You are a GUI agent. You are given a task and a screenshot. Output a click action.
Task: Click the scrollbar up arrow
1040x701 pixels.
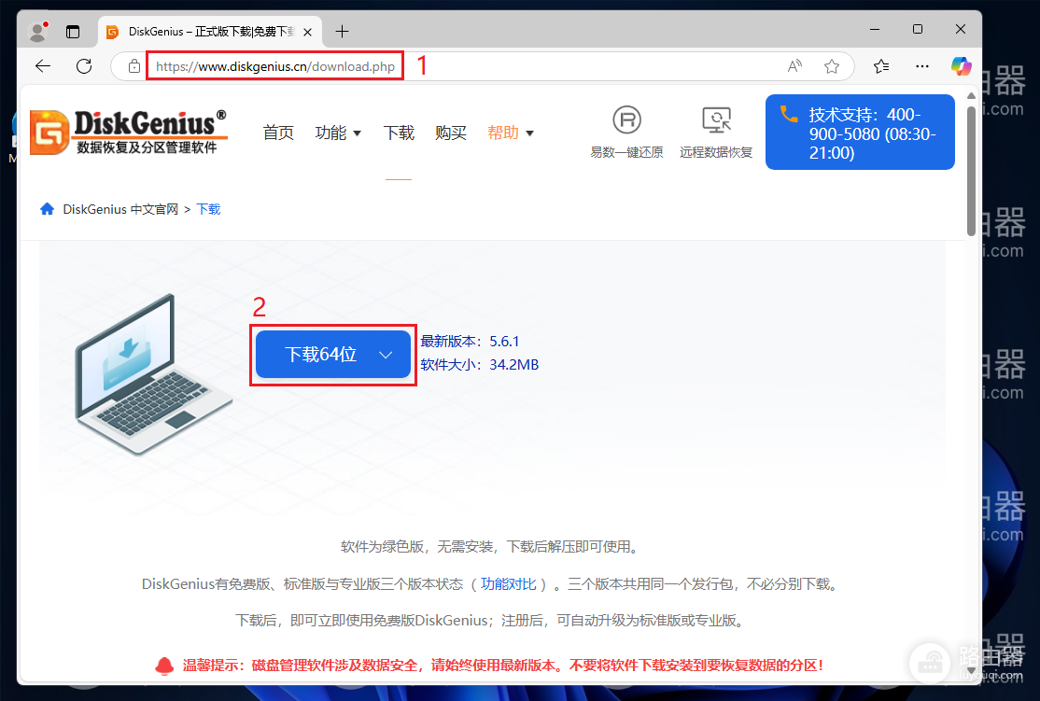tap(971, 95)
